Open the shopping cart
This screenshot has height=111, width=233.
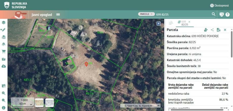click(x=4, y=52)
